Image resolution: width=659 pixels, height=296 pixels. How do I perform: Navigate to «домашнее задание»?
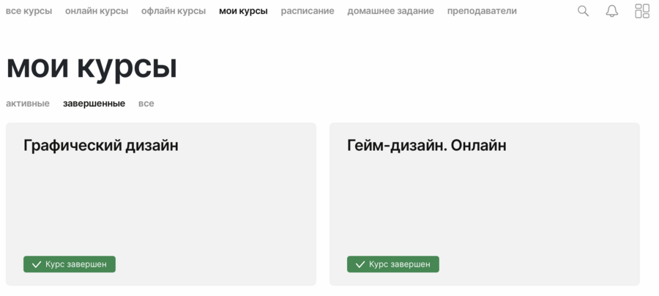point(390,11)
